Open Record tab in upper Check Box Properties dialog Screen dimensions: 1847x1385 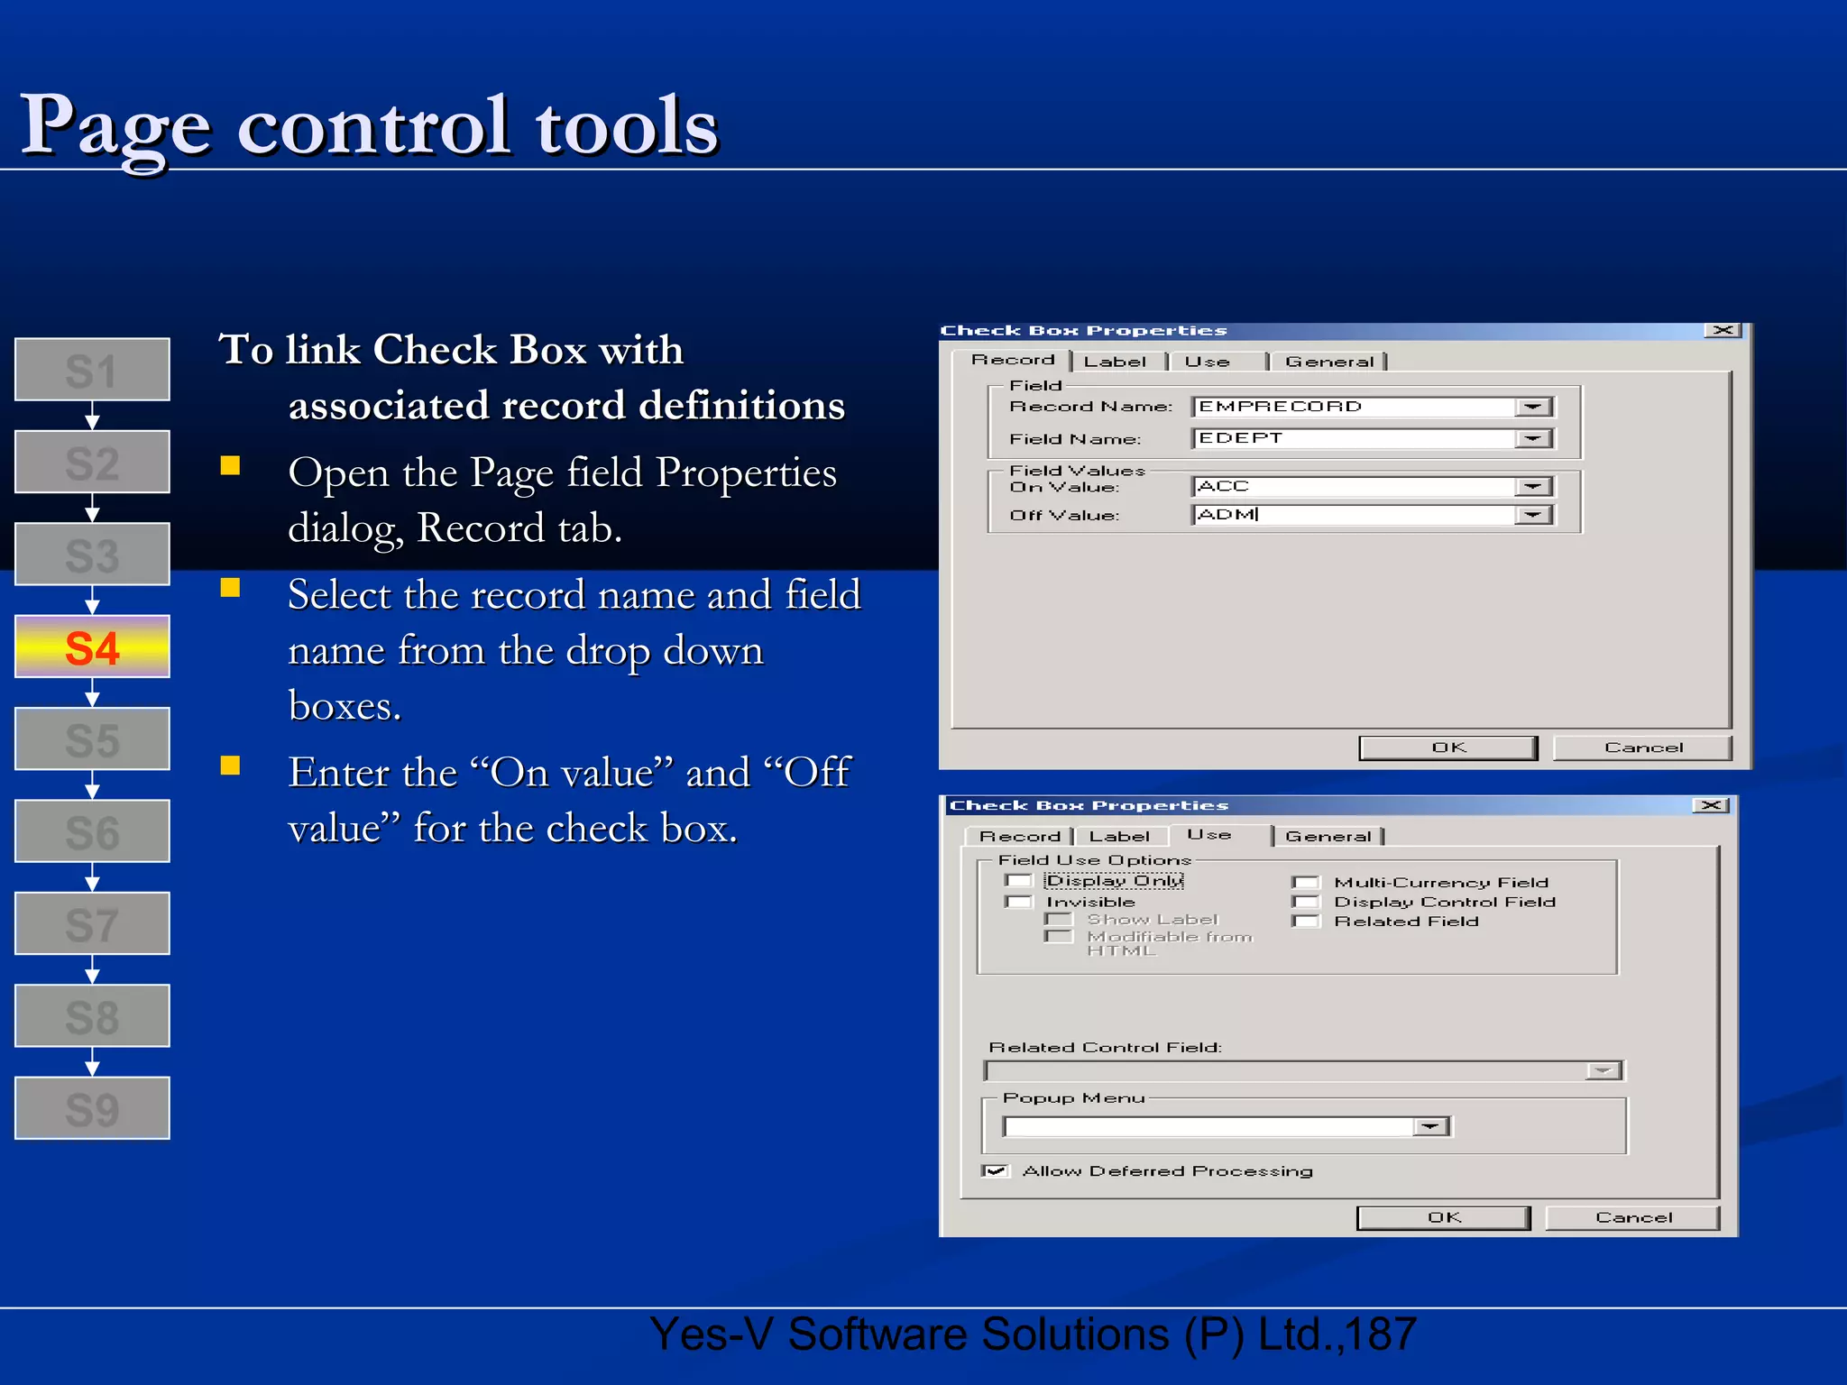(x=1012, y=360)
